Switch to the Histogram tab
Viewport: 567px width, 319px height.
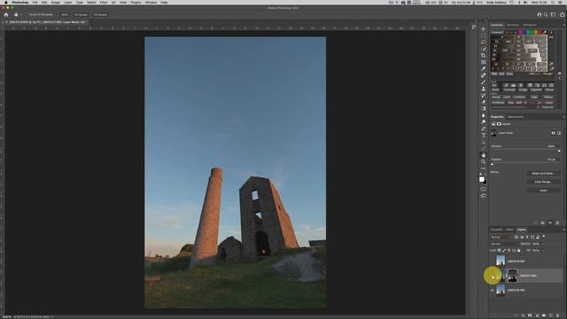(x=530, y=25)
